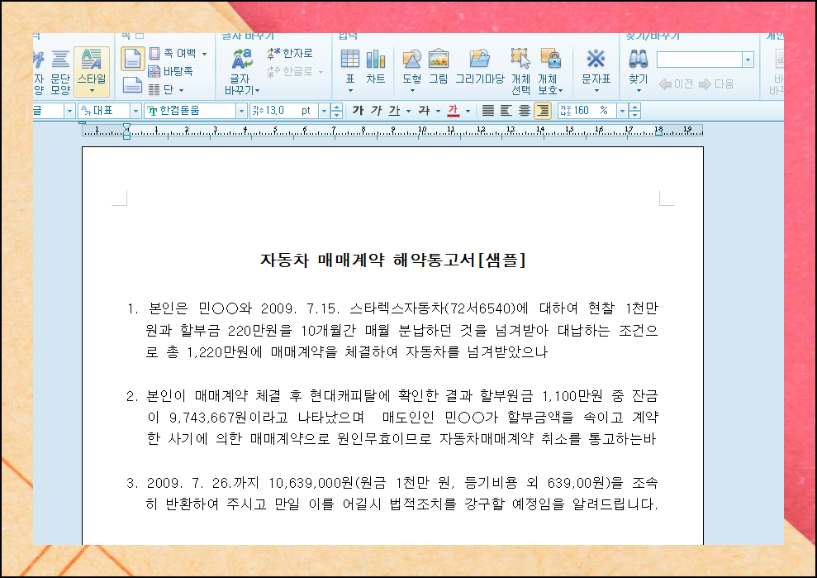Apply red font color 가
This screenshot has width=817, height=578.
click(454, 110)
